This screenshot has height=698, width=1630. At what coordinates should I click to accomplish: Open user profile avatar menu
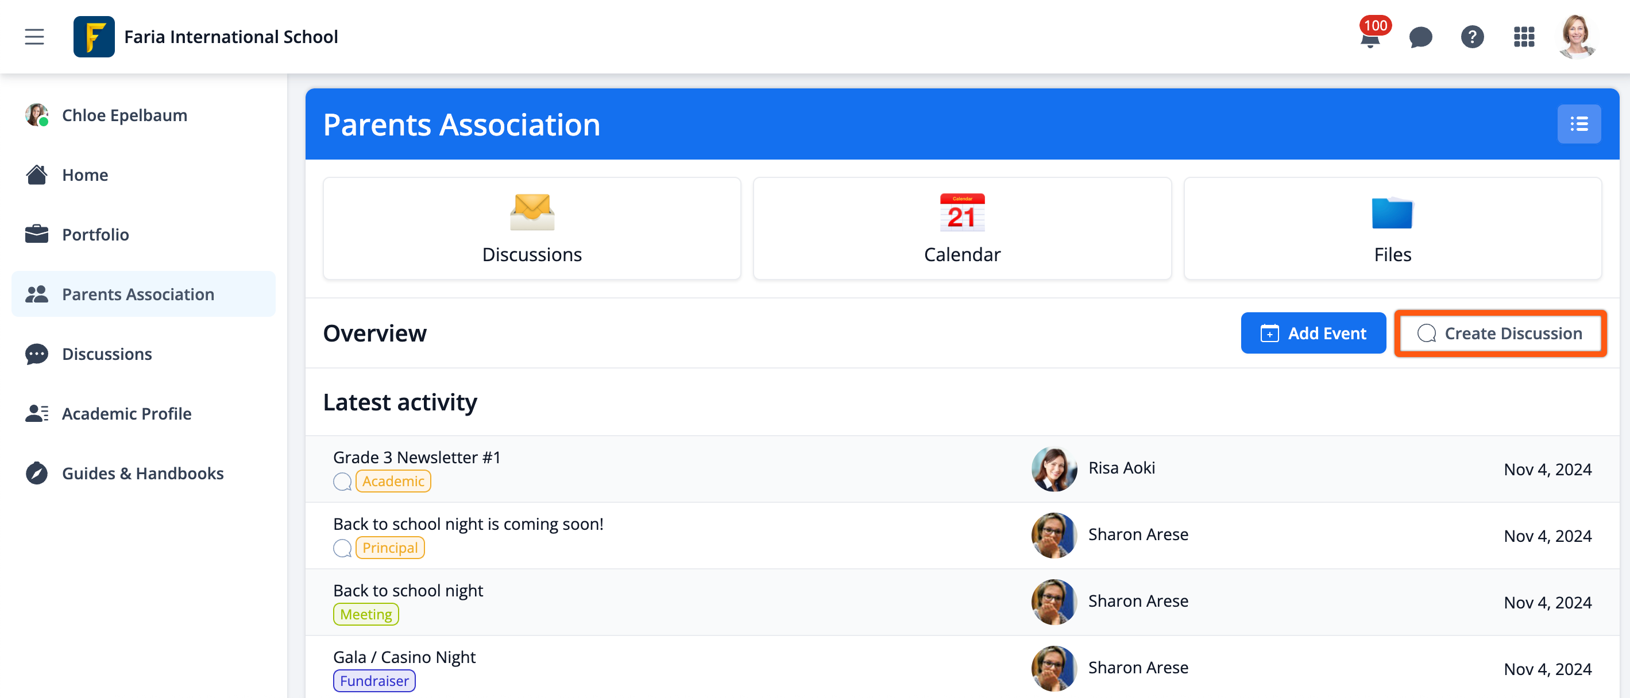tap(1576, 37)
